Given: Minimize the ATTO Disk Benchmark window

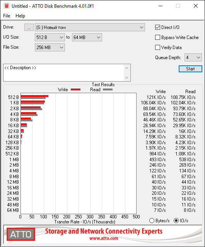Looking at the screenshot, I should [x=161, y=6].
